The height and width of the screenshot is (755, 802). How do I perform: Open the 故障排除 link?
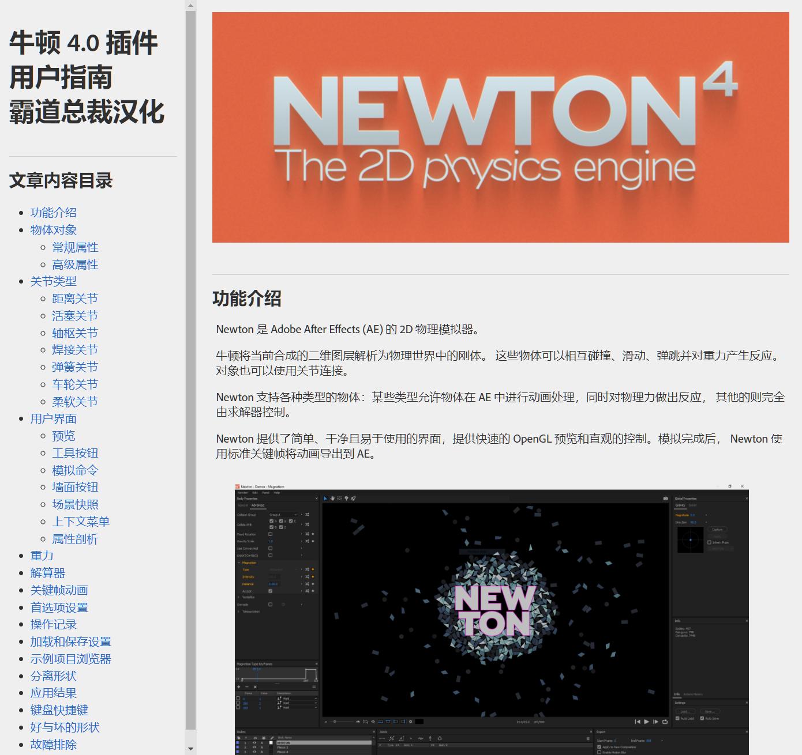(x=53, y=745)
